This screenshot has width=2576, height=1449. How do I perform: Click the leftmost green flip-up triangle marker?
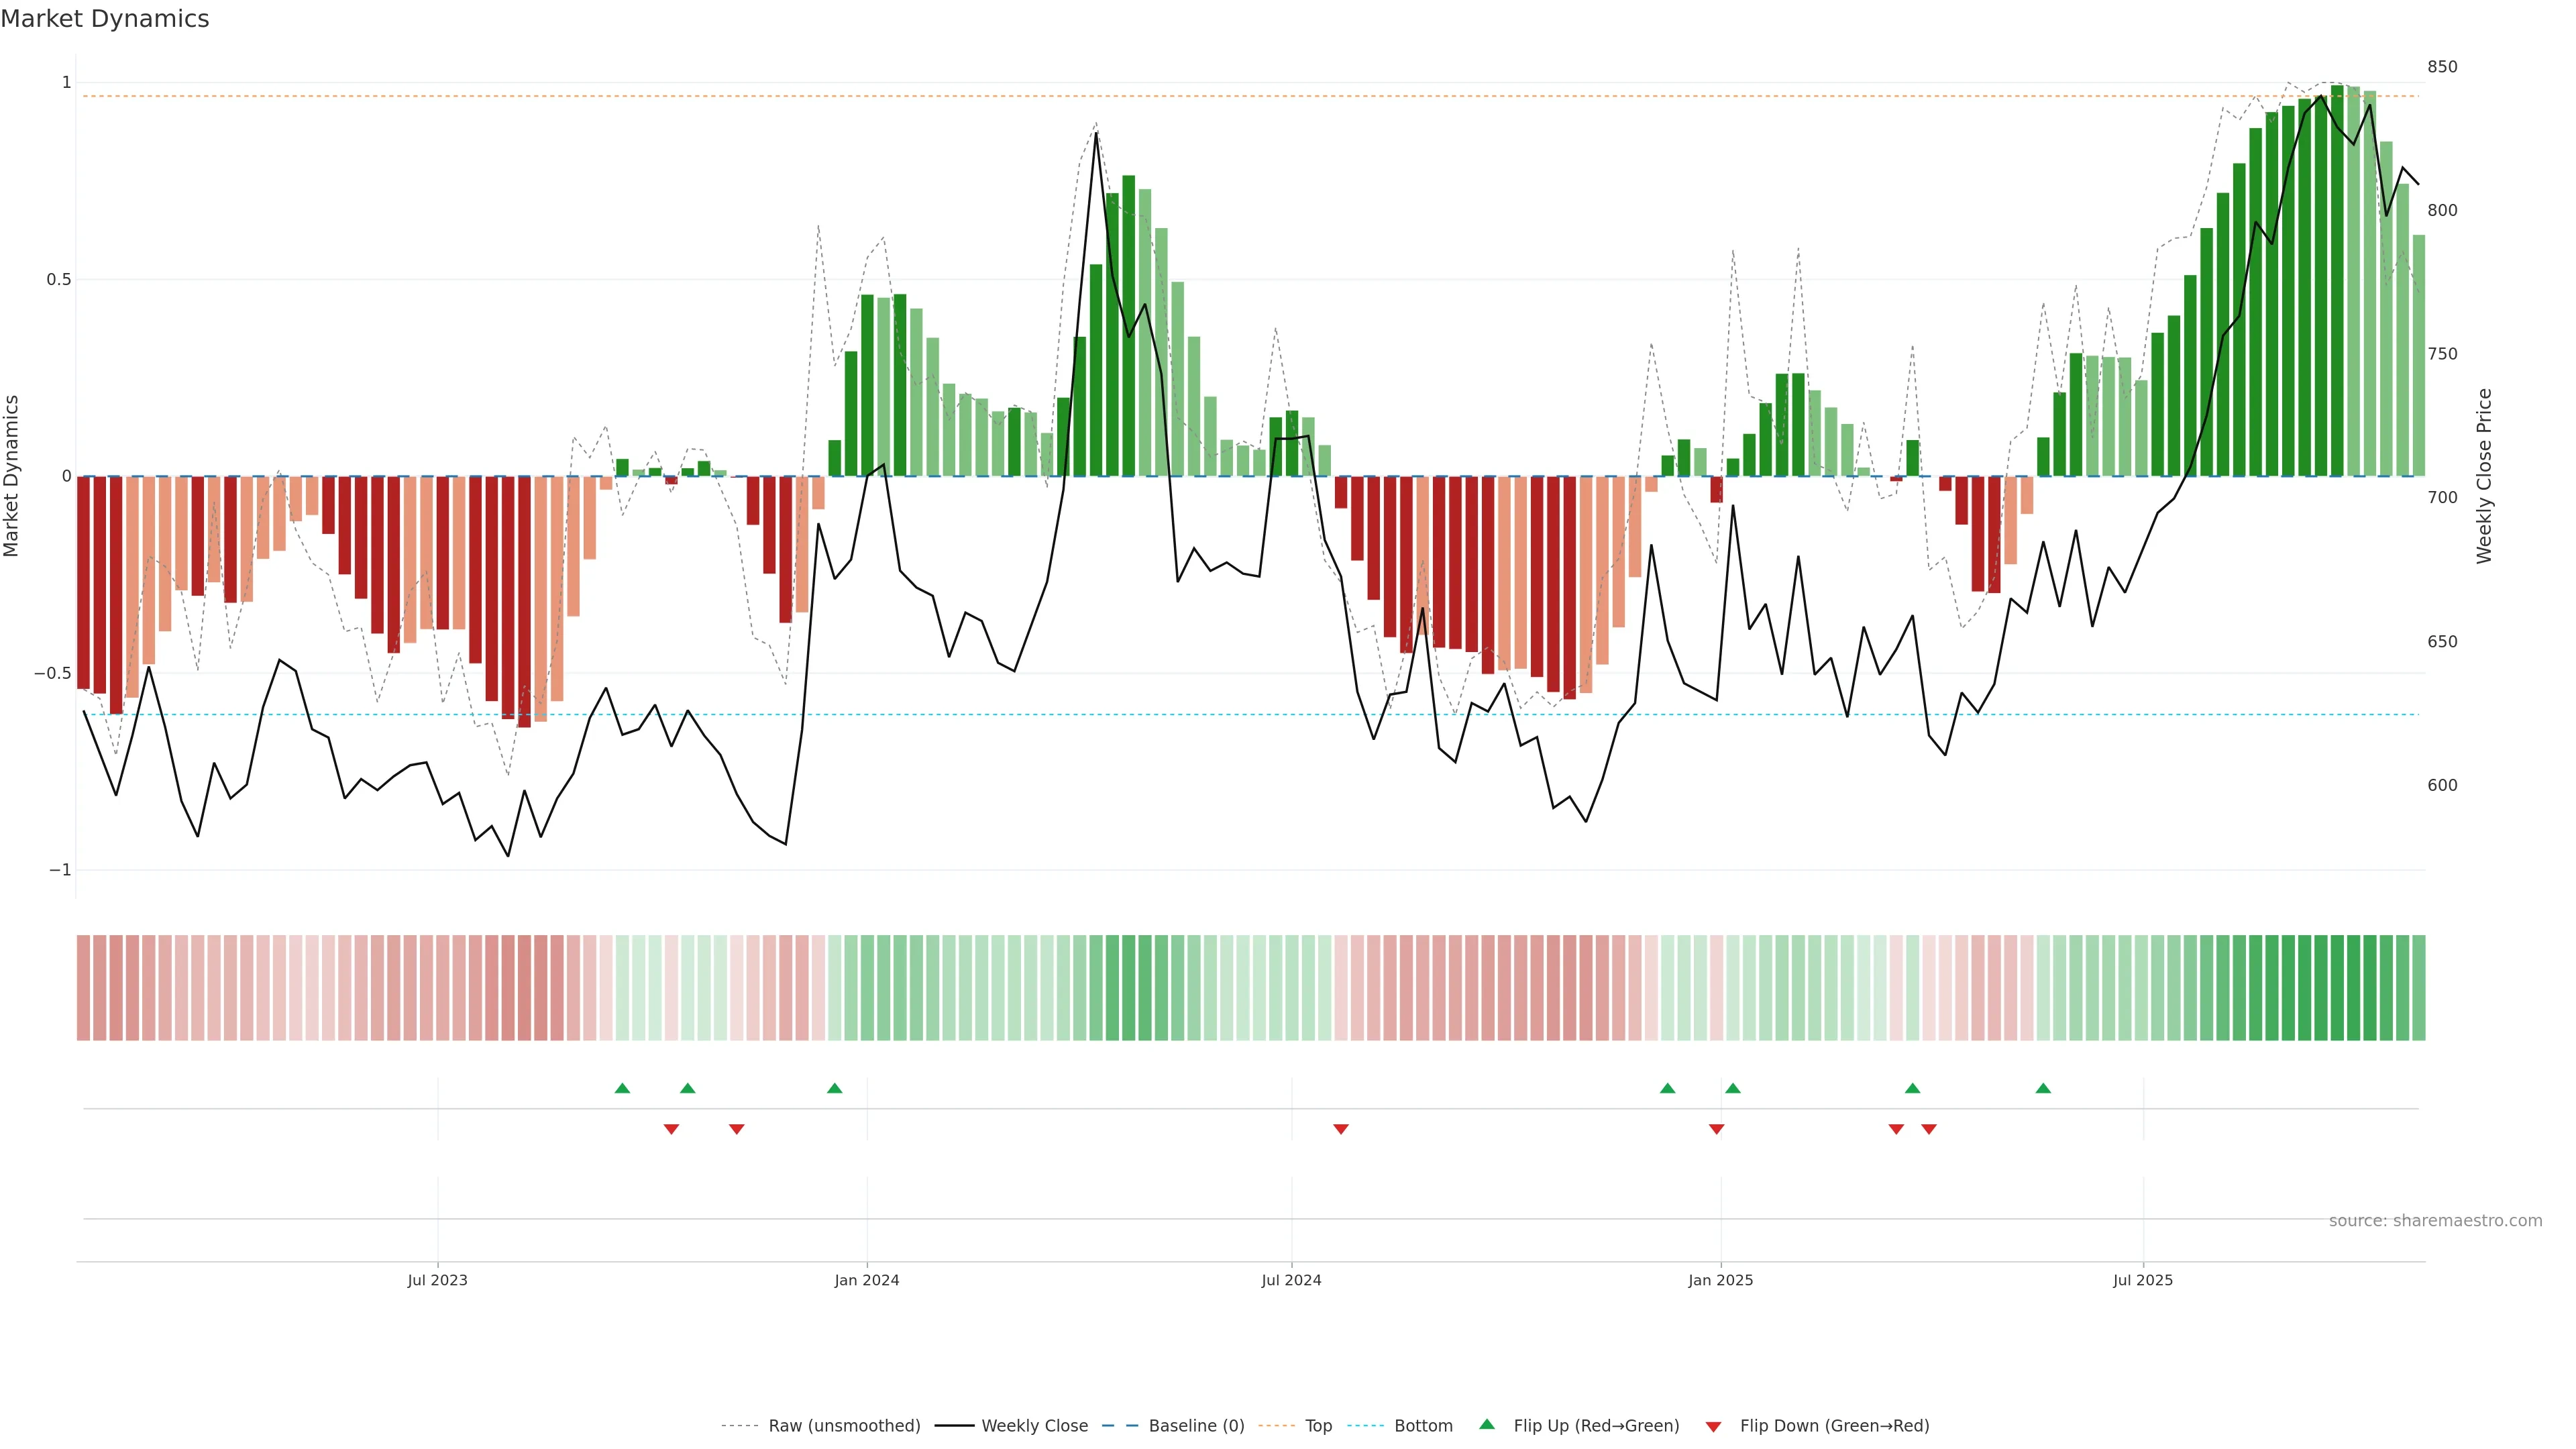(x=622, y=1088)
